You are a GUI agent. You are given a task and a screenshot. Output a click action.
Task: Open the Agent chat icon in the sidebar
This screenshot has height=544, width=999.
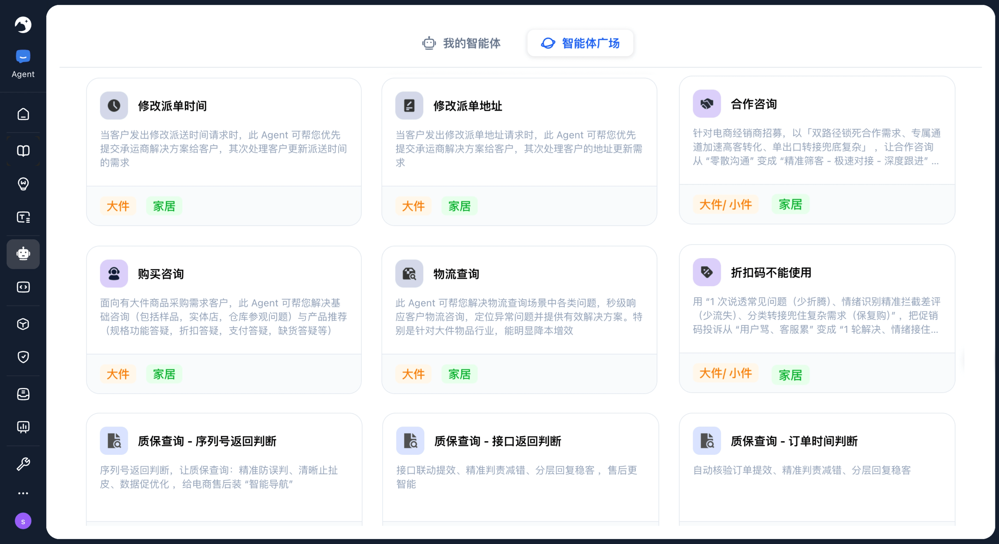click(x=23, y=57)
